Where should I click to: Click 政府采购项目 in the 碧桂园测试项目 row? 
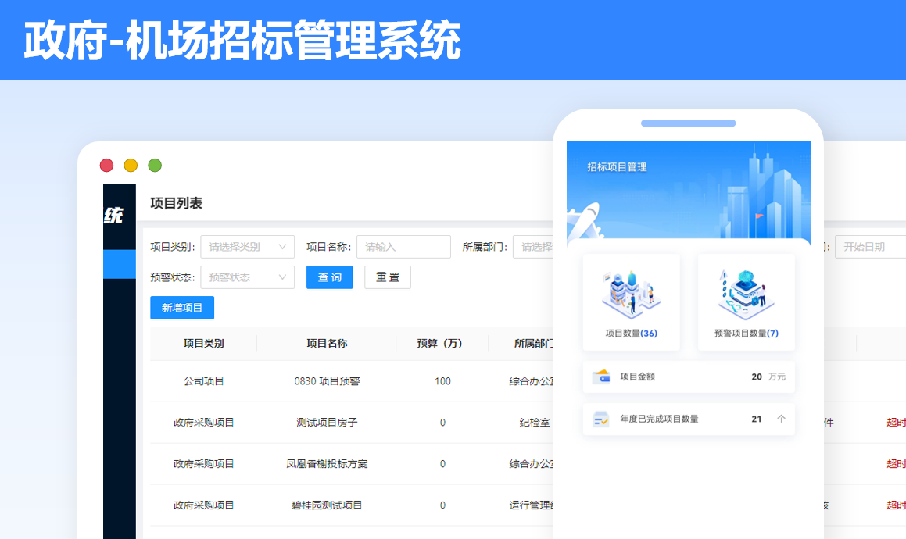(203, 505)
